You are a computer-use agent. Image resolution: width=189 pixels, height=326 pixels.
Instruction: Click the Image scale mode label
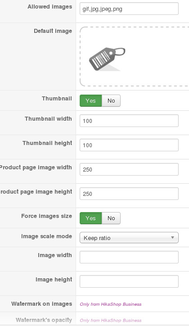pyautogui.click(x=46, y=236)
